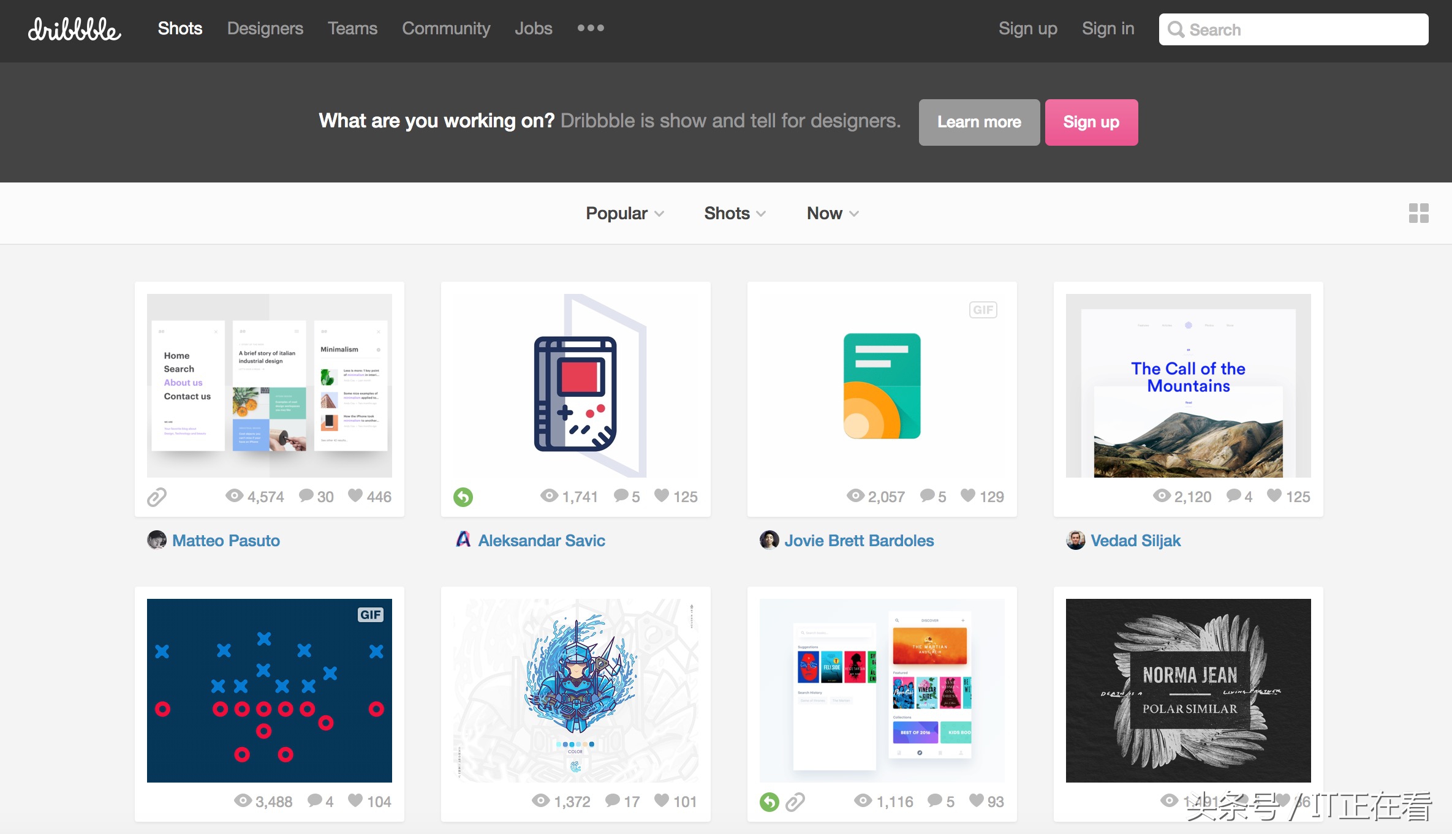The image size is (1452, 834).
Task: Toggle the grid view layout icon
Action: (1418, 213)
